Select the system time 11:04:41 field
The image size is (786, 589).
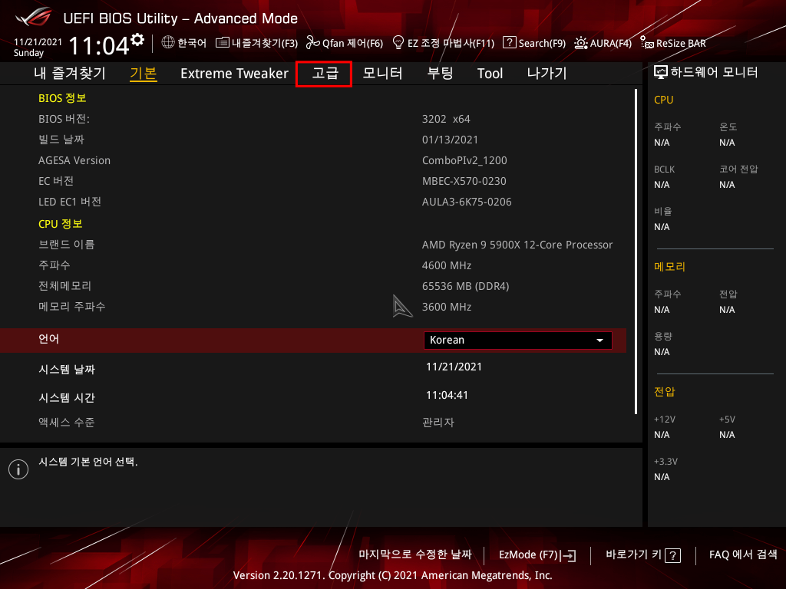[x=447, y=395]
